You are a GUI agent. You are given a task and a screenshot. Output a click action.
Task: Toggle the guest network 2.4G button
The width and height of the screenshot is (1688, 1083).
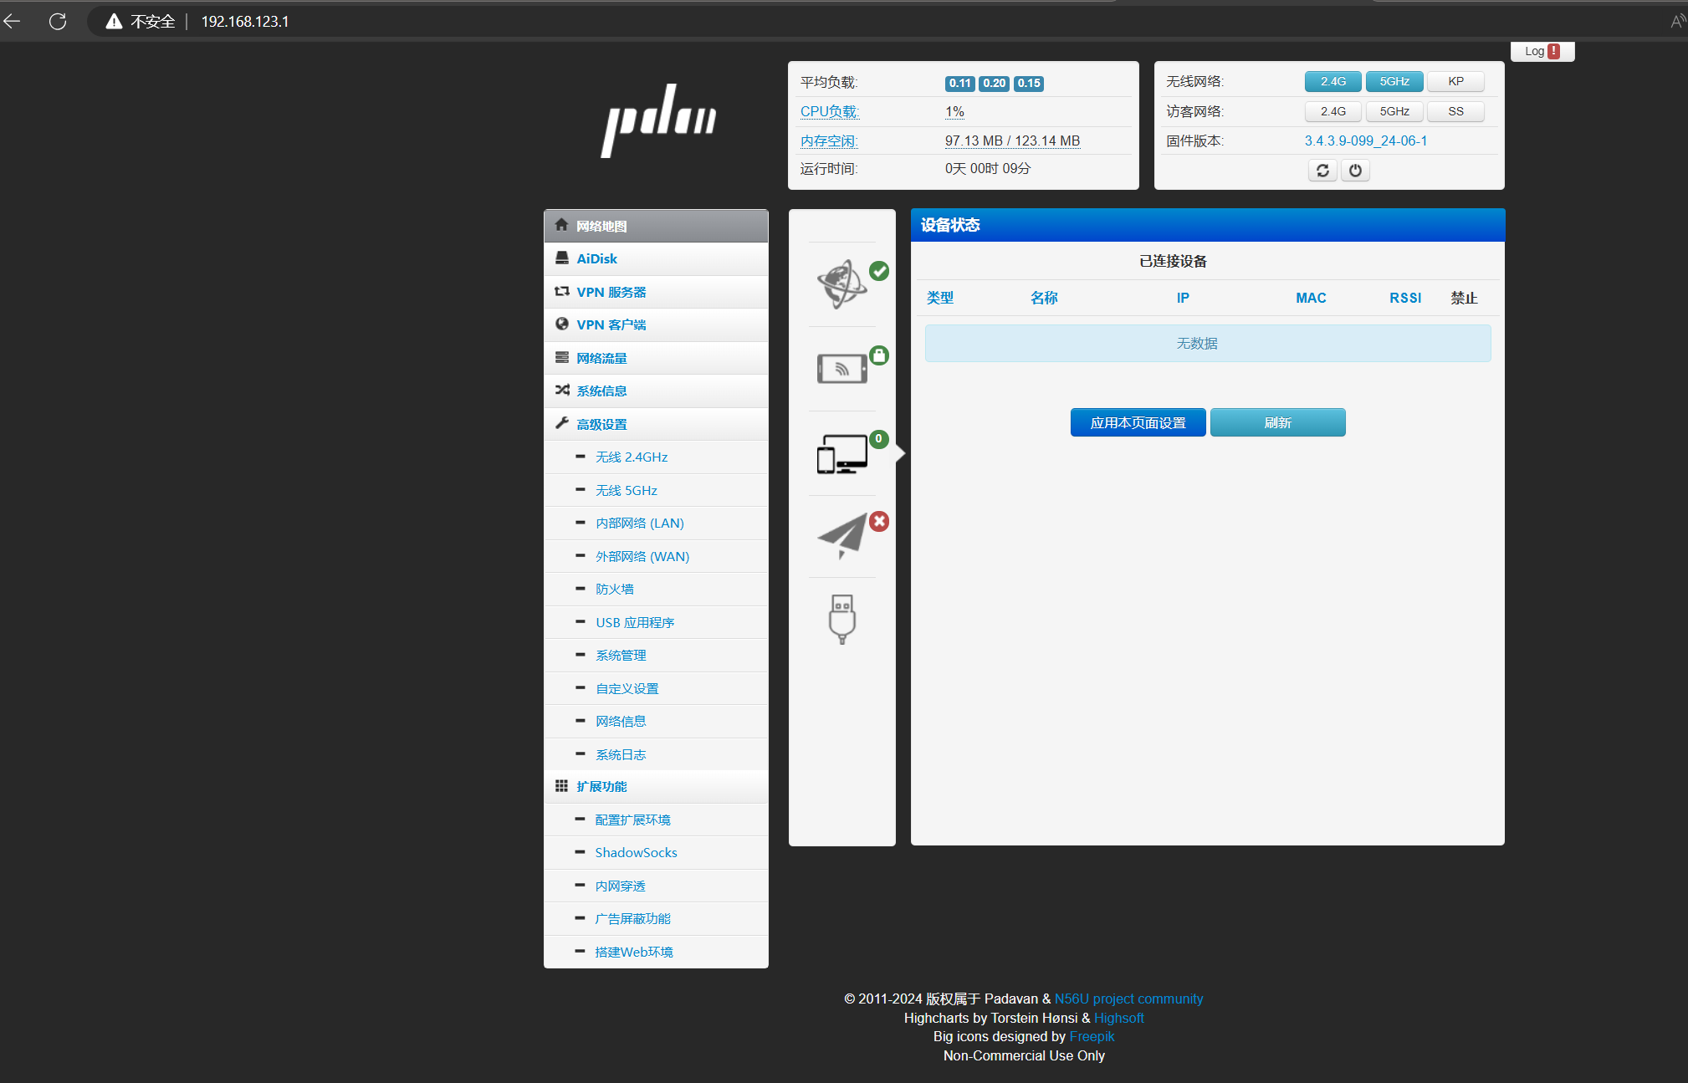tap(1332, 111)
